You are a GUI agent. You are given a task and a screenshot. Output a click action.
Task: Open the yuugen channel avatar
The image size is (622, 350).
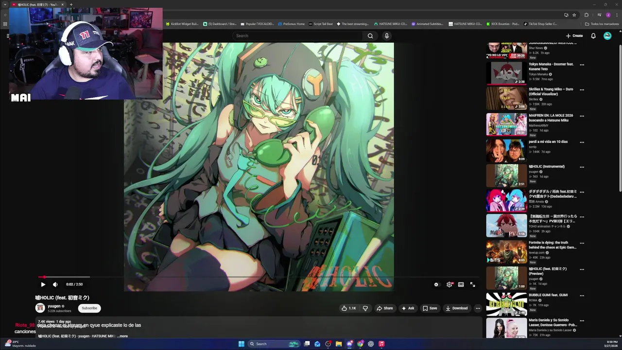coord(40,308)
